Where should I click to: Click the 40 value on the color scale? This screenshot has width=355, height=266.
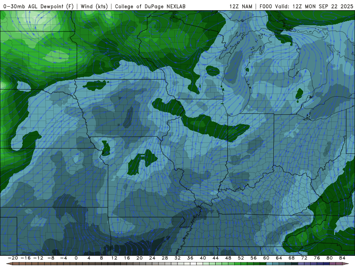(x=203, y=258)
